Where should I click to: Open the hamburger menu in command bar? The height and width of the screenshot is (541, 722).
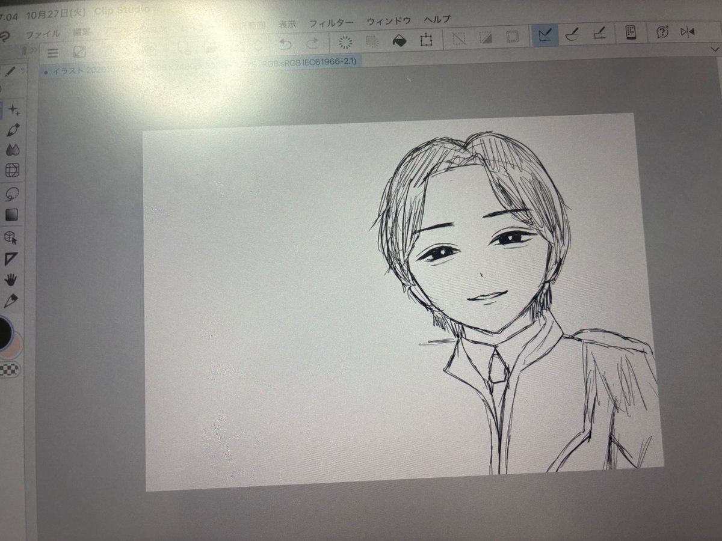click(53, 52)
